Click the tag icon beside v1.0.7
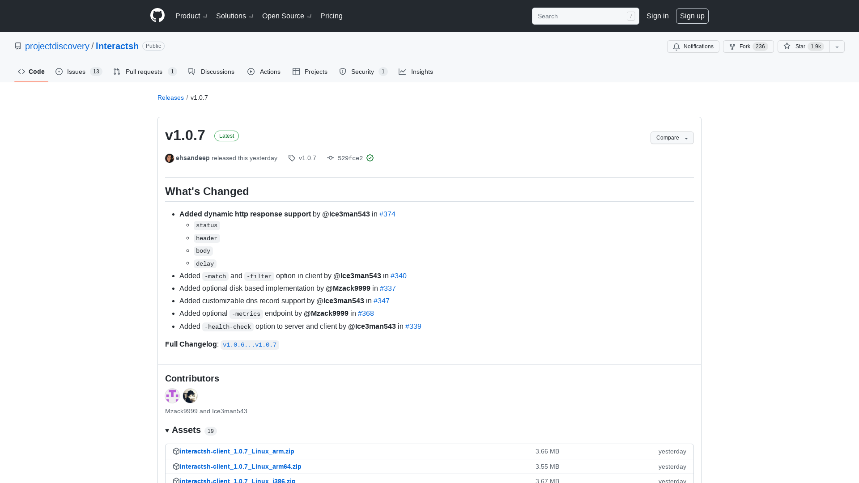This screenshot has width=859, height=483. [x=292, y=158]
